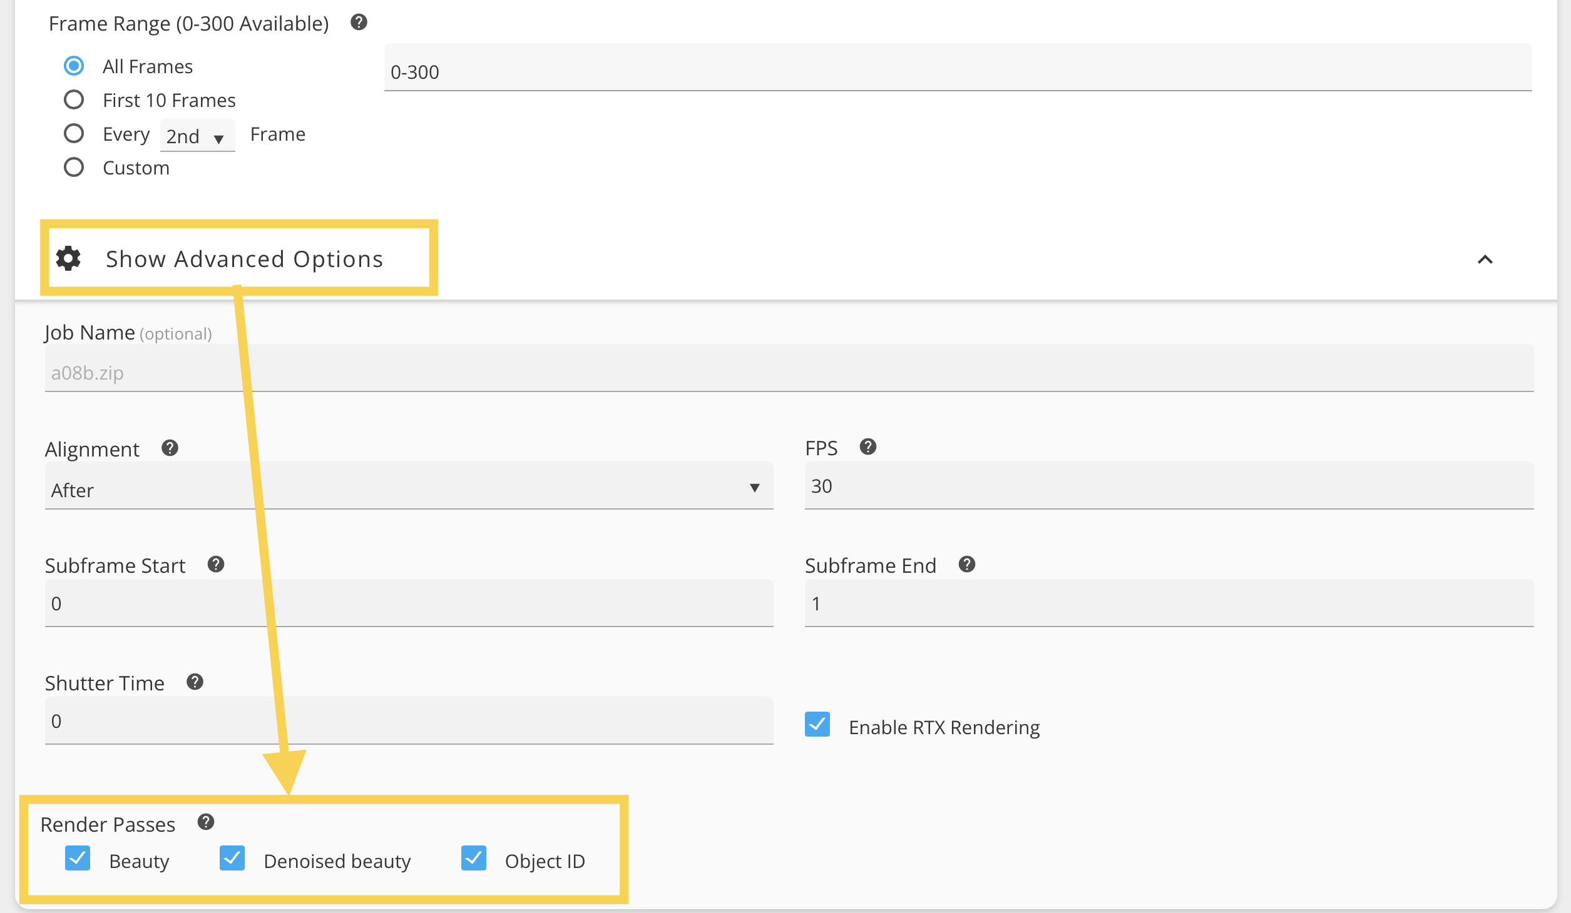Select the First 10 Frames radio option

74,99
